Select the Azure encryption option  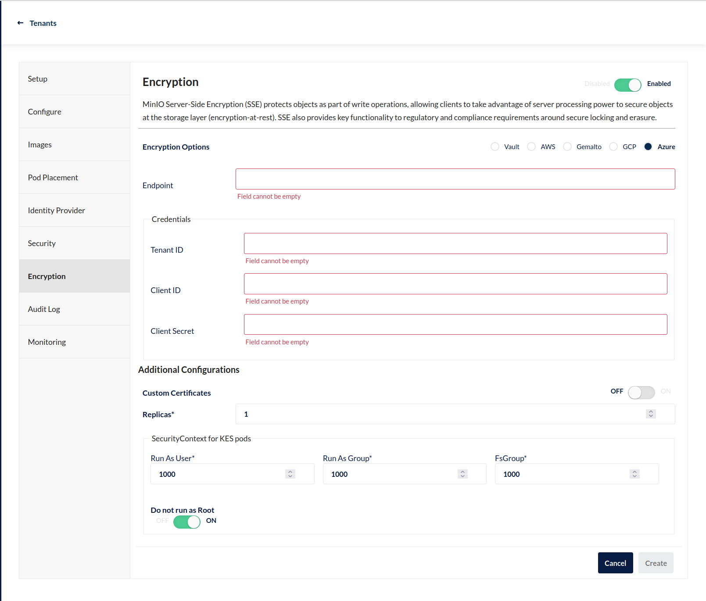[648, 147]
